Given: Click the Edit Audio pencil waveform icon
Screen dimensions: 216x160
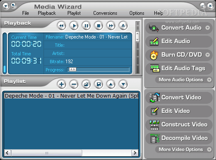Looking at the screenshot, I should (154, 41).
